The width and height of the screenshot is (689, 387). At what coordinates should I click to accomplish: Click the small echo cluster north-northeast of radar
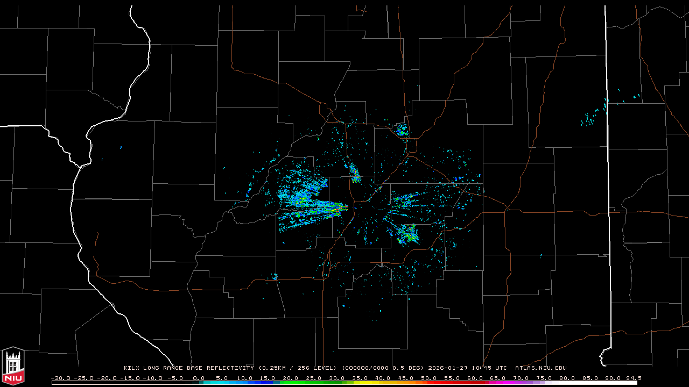[402, 130]
